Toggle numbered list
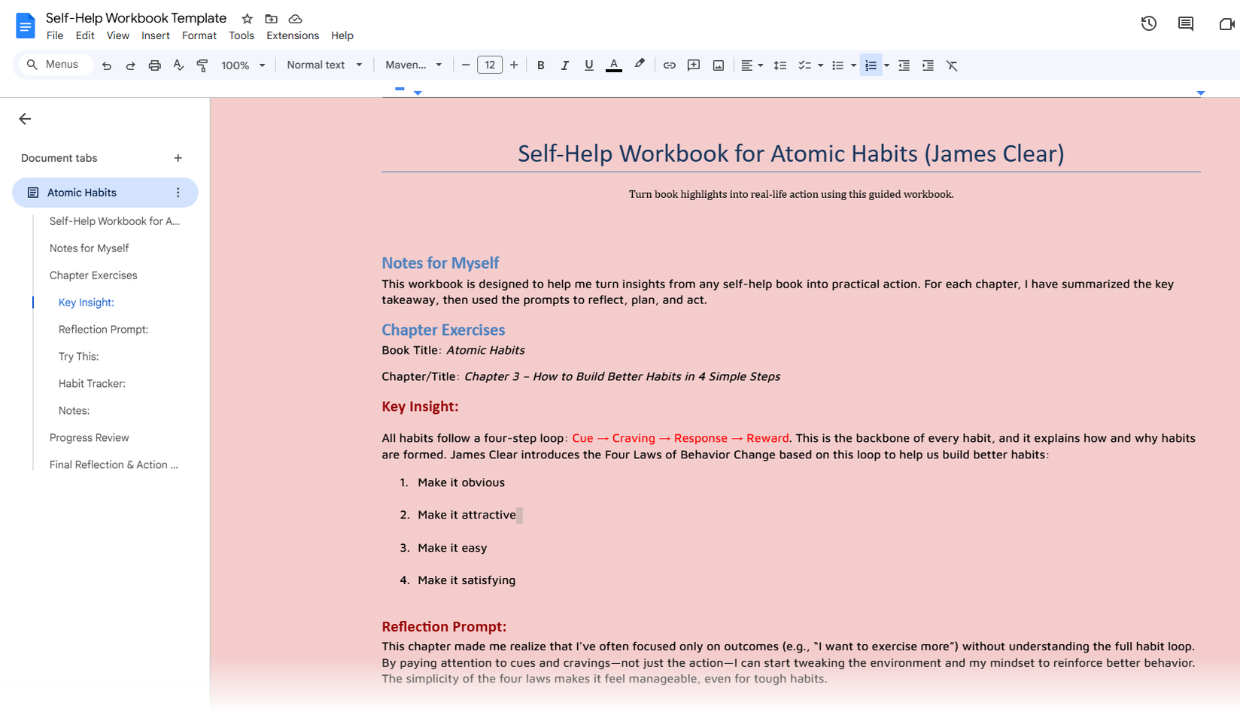Viewport: 1240px width, 712px height. click(871, 65)
